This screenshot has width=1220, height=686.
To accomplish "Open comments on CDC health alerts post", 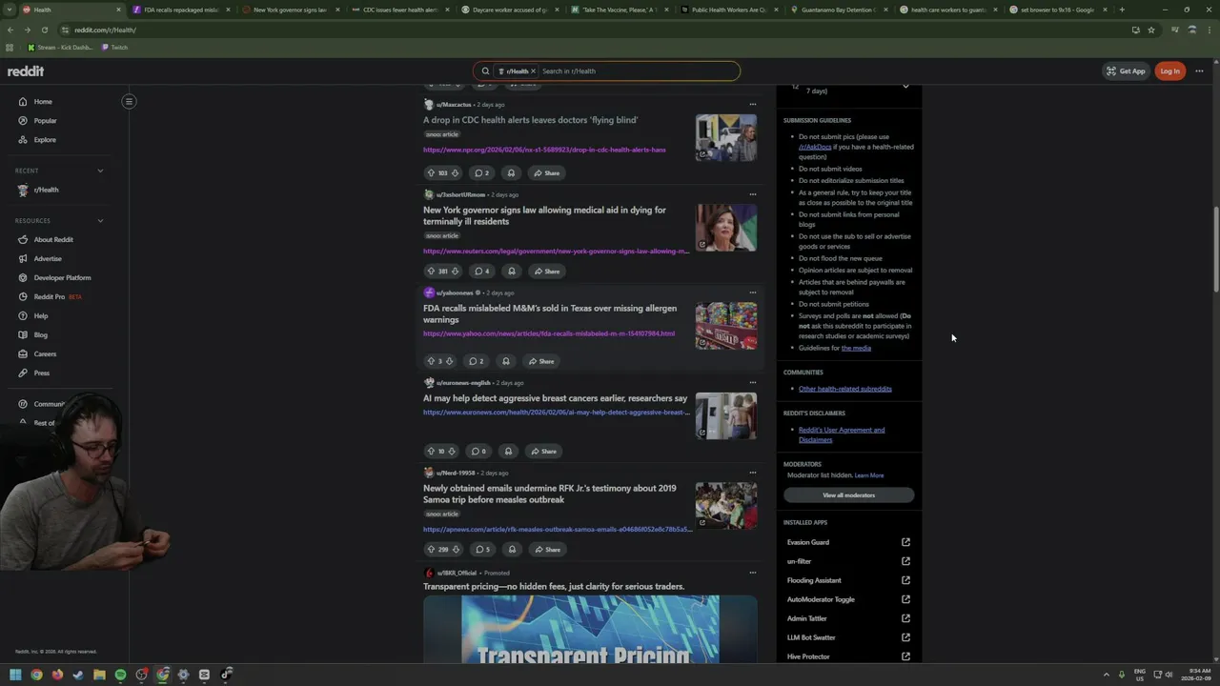I will click(481, 172).
